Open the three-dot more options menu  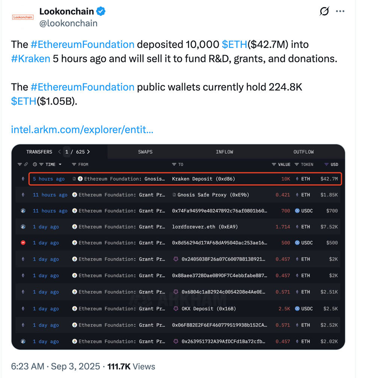click(x=340, y=12)
